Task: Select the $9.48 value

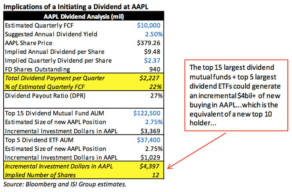Action: pos(152,51)
